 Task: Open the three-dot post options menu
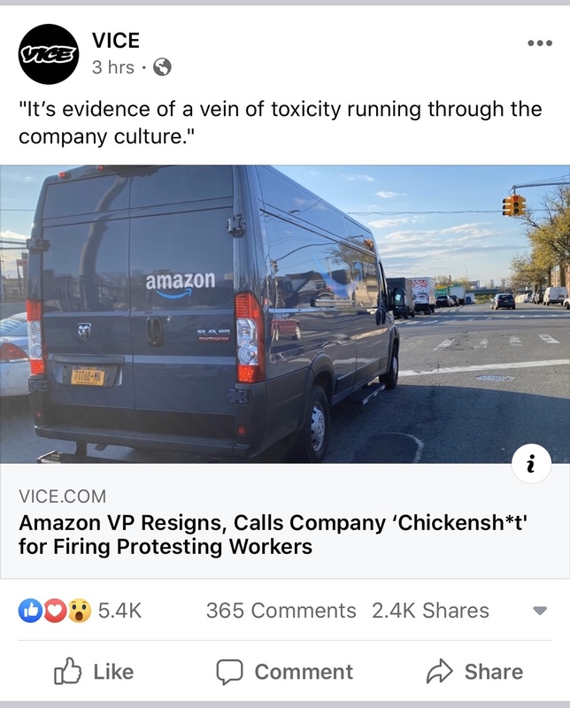click(540, 43)
